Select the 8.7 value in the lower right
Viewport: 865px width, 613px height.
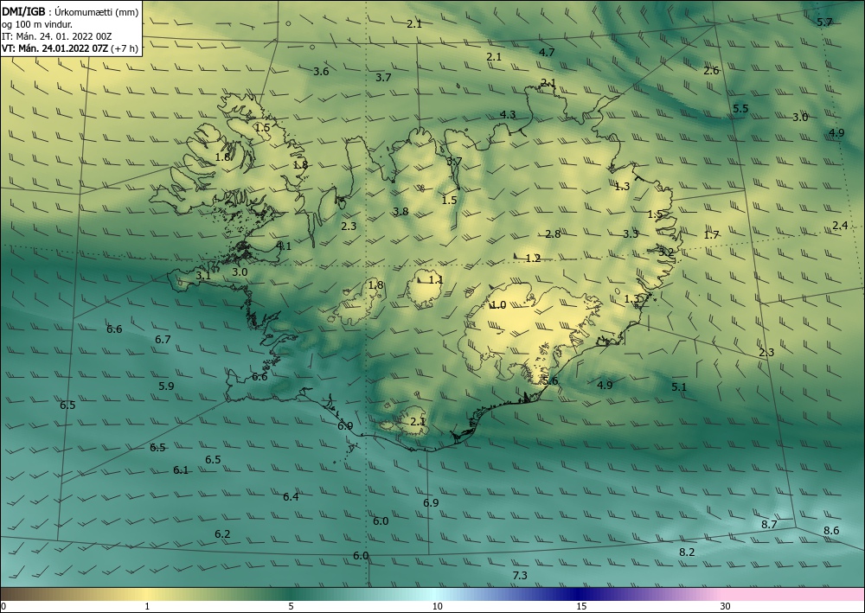point(770,524)
